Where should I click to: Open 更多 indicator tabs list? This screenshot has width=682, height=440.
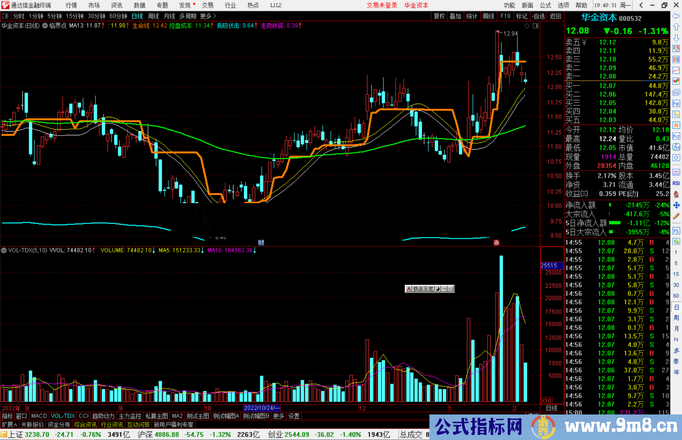(x=278, y=416)
